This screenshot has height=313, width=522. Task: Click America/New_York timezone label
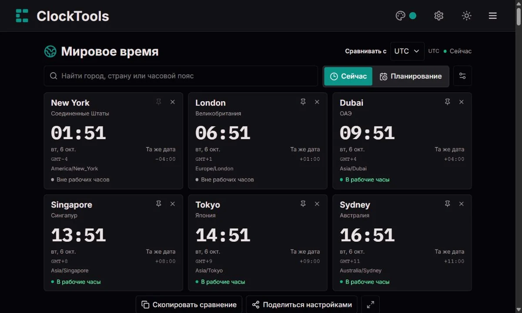click(74, 169)
